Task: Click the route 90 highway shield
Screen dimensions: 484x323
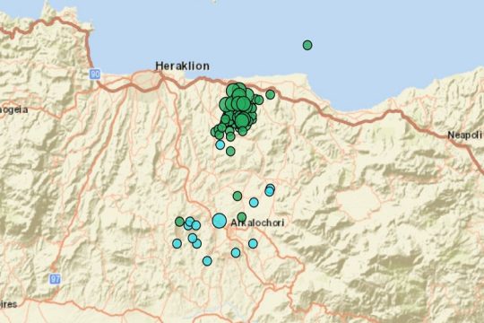Action: point(95,74)
